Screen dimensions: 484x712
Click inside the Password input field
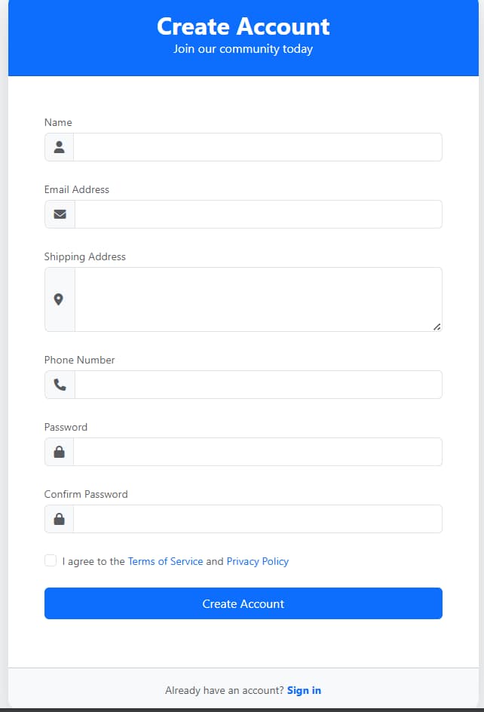tap(256, 451)
